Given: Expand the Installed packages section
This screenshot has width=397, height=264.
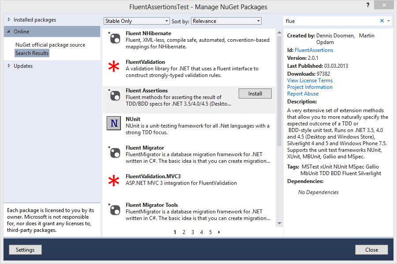Looking at the screenshot, I should tap(9, 20).
